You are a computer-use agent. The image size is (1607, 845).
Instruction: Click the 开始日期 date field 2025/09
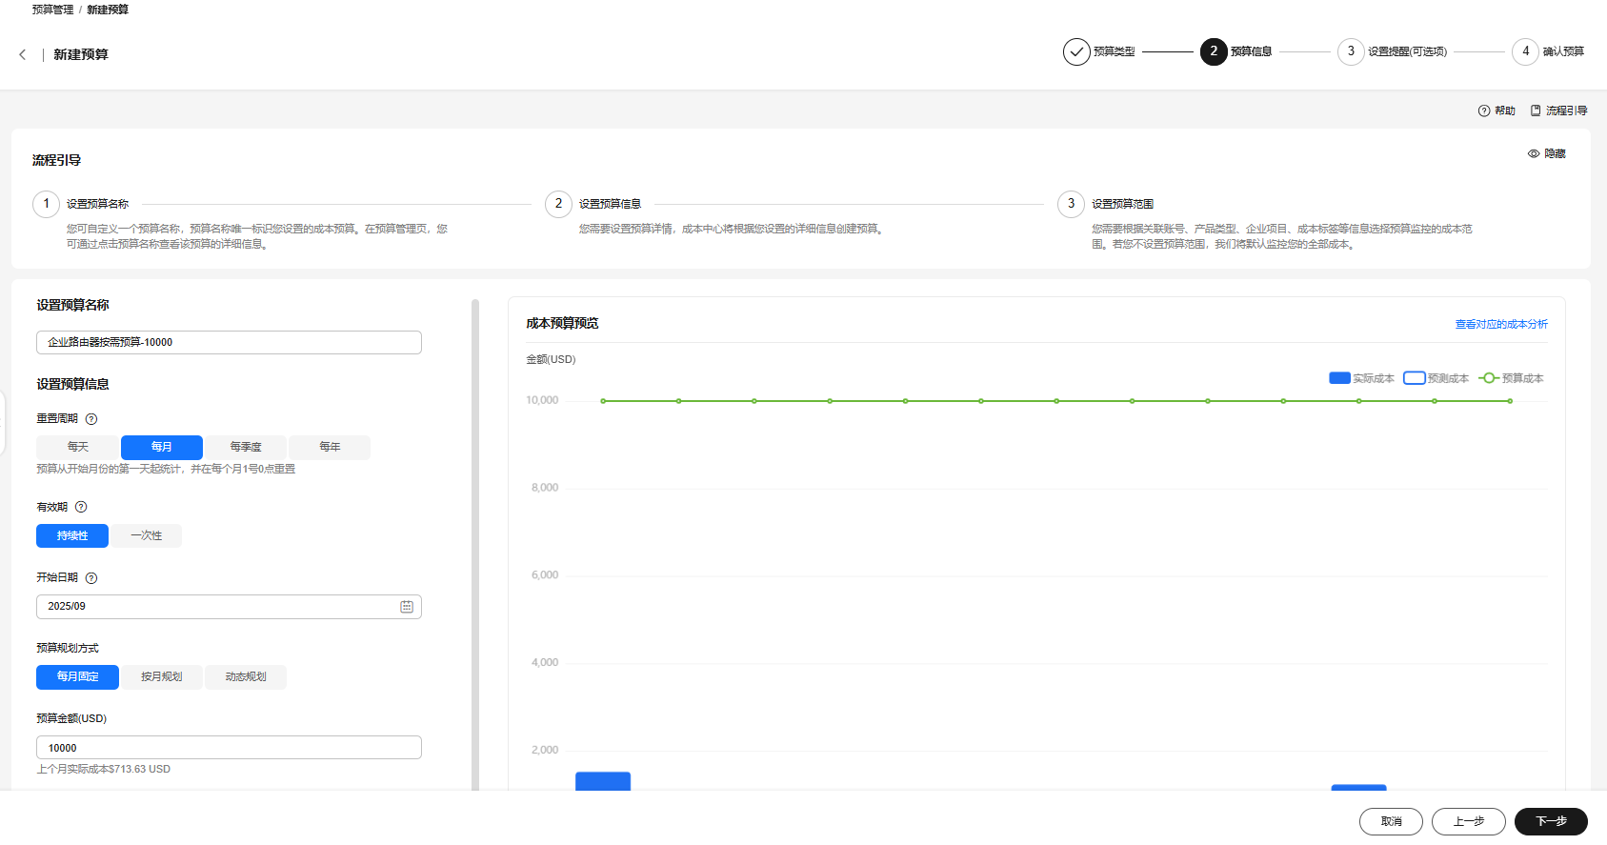[x=229, y=607]
